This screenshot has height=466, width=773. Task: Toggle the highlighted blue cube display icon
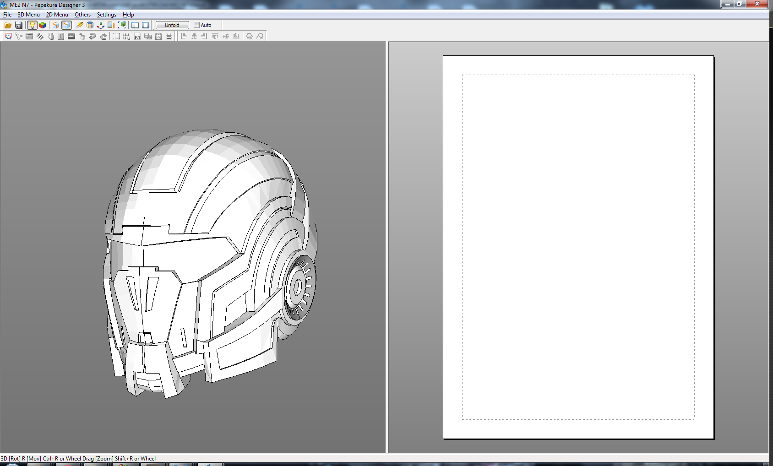coord(67,25)
